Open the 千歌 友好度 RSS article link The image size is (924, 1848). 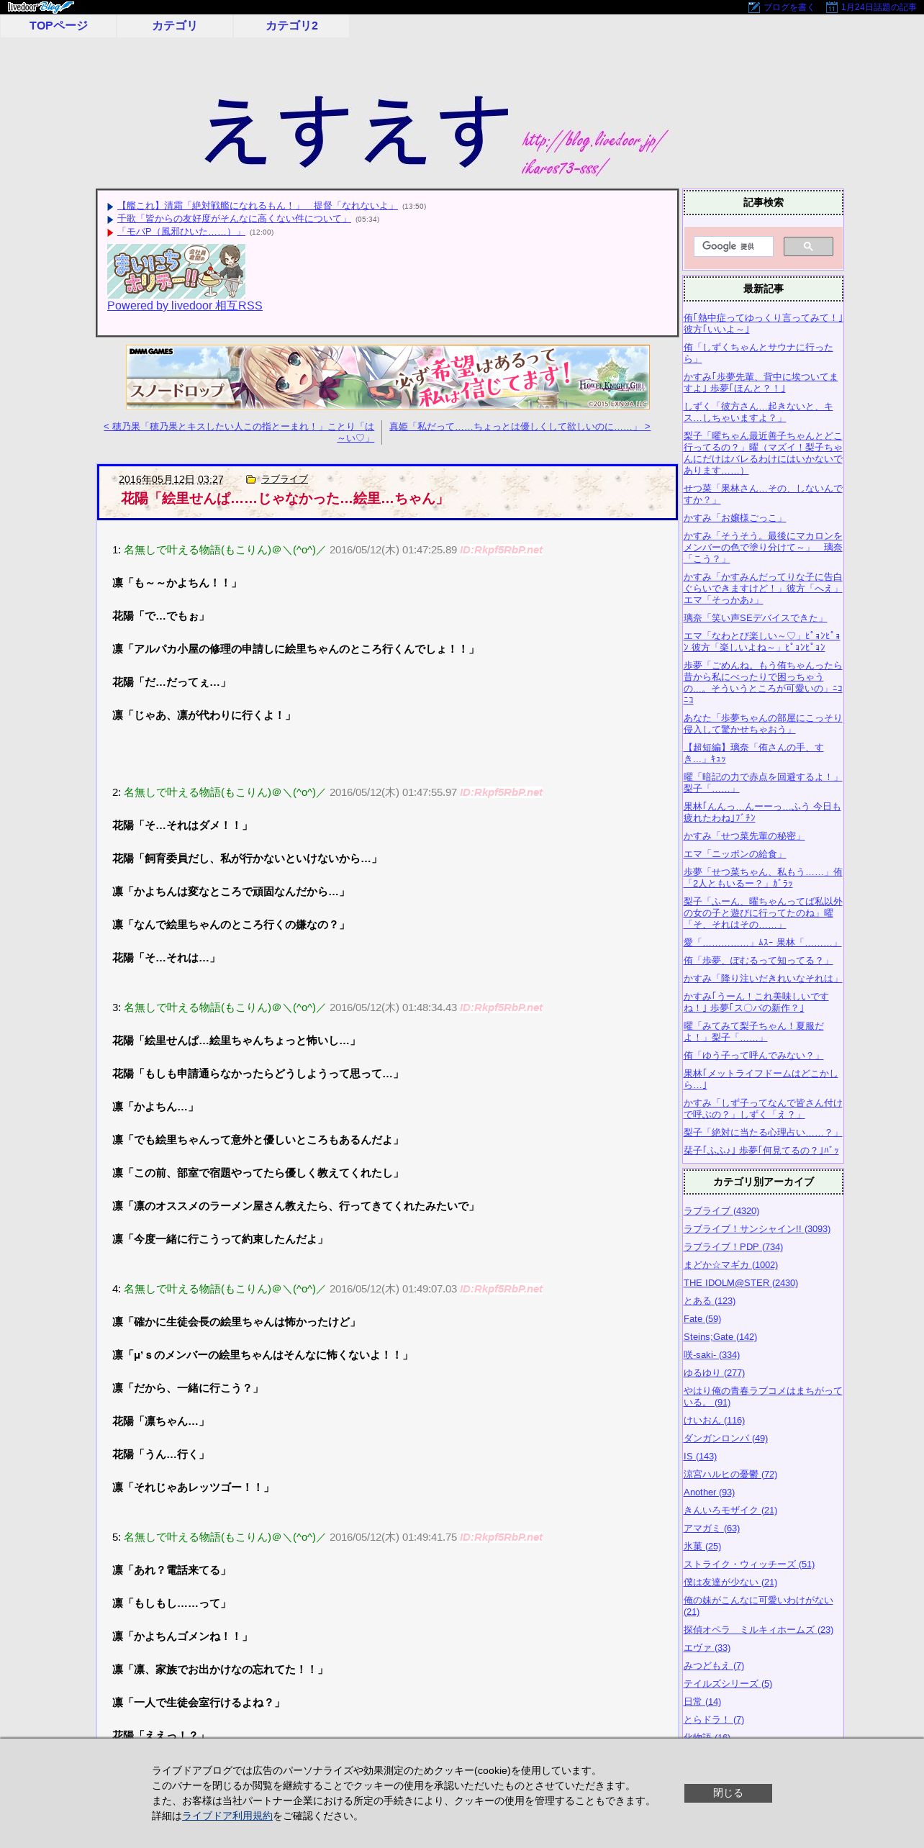click(234, 219)
